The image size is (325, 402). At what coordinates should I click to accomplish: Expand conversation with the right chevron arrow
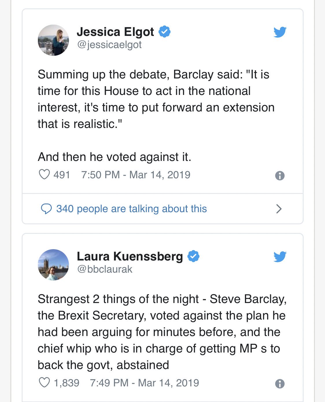[x=279, y=209]
